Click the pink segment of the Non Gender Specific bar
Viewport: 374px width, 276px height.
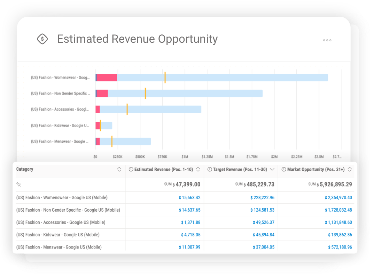click(x=102, y=93)
